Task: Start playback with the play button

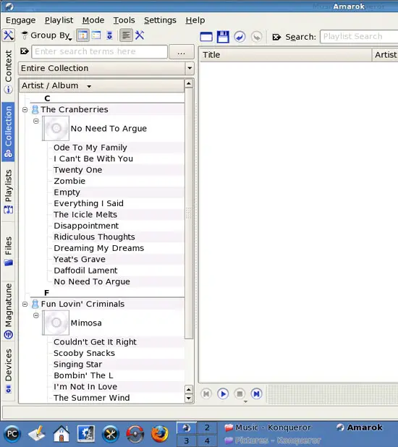Action: [223, 393]
